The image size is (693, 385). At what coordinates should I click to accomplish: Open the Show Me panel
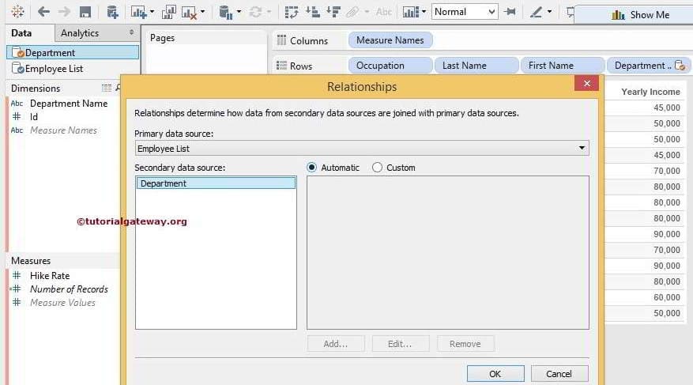pyautogui.click(x=640, y=15)
